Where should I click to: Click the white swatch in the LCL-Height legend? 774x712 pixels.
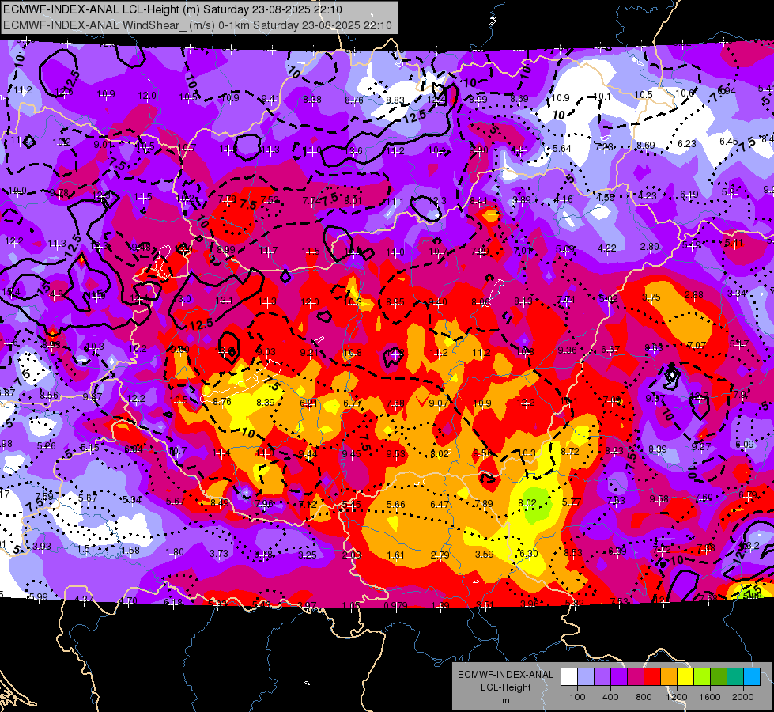pyautogui.click(x=569, y=677)
